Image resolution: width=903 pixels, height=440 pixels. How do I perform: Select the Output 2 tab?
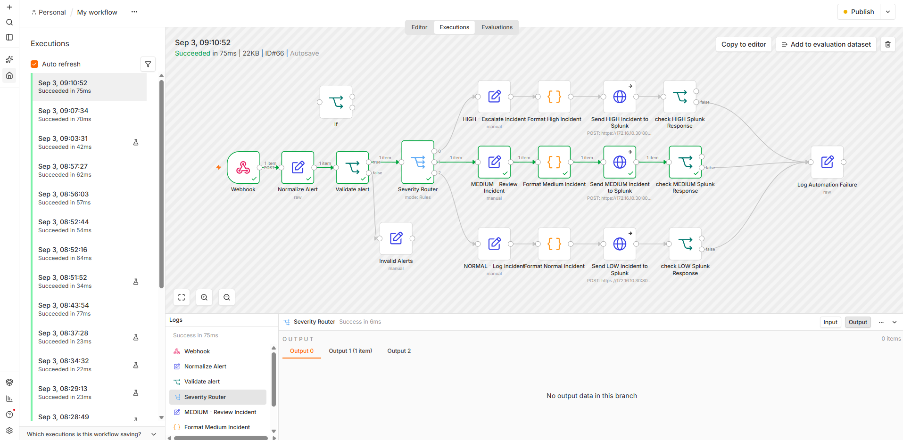tap(399, 351)
